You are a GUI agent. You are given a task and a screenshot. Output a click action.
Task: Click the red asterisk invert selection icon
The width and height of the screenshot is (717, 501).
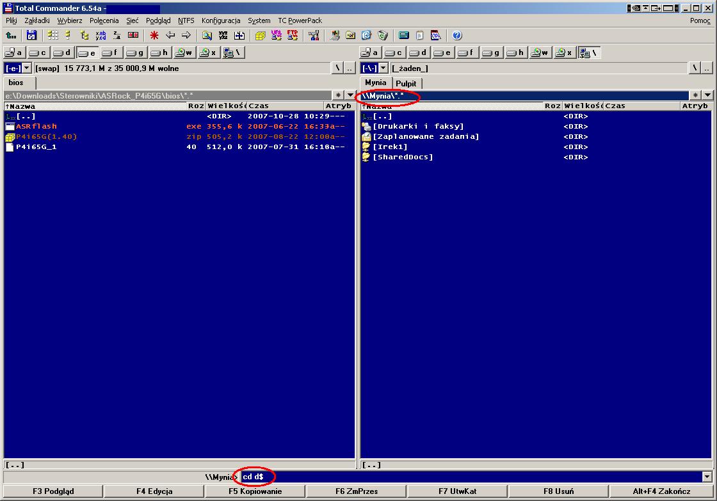pos(154,35)
